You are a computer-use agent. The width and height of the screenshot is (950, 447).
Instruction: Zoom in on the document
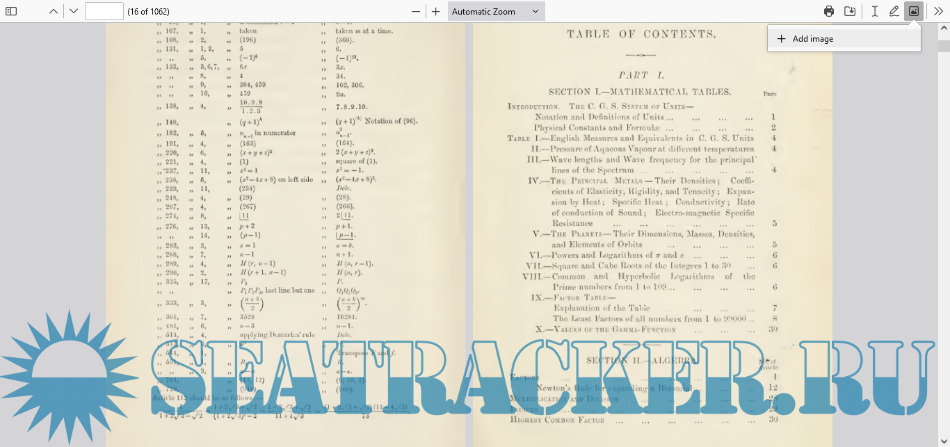(436, 11)
